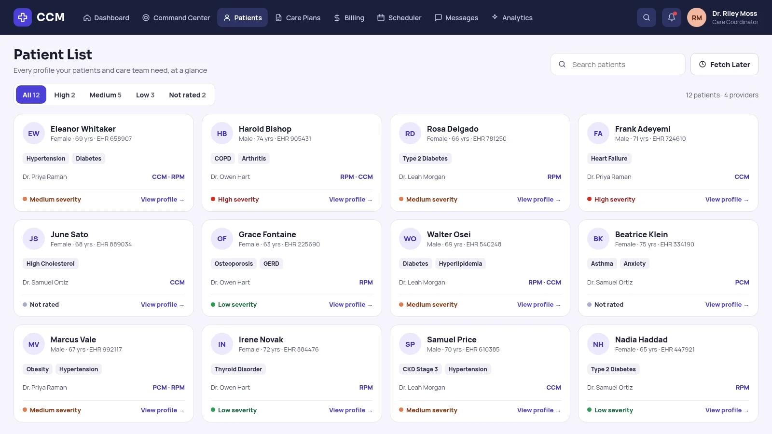This screenshot has width=772, height=434.
Task: Show Low 3 severity patients
Action: coord(145,95)
